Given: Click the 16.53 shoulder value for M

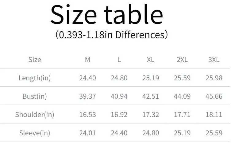Looking at the screenshot, I should pos(87,115).
